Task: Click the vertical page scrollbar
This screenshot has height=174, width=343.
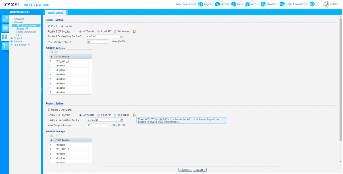Action: pos(340,79)
